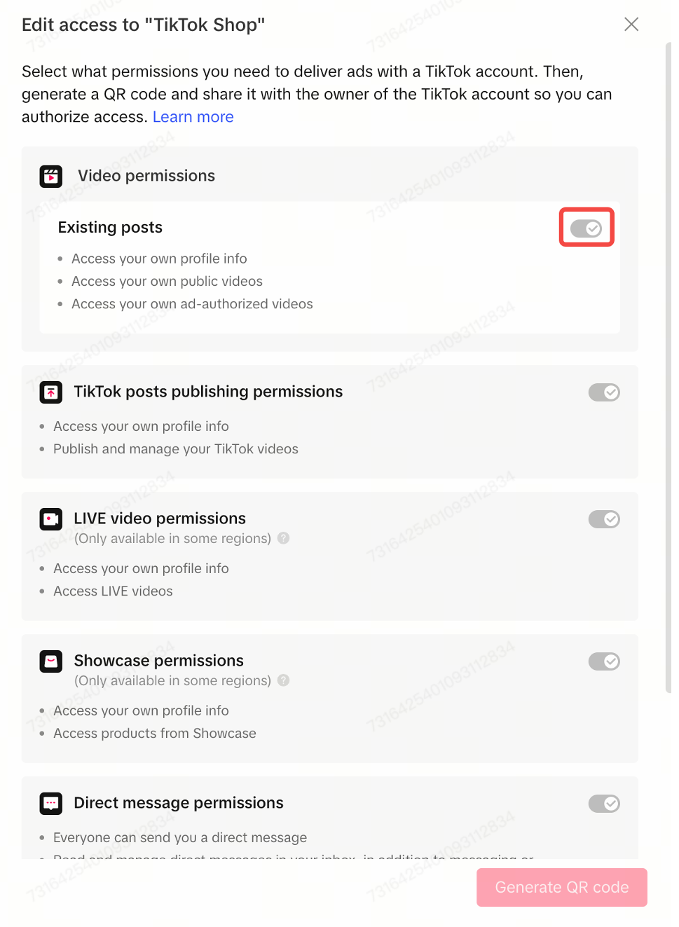Turn on LIVE video permissions switch

[603, 519]
